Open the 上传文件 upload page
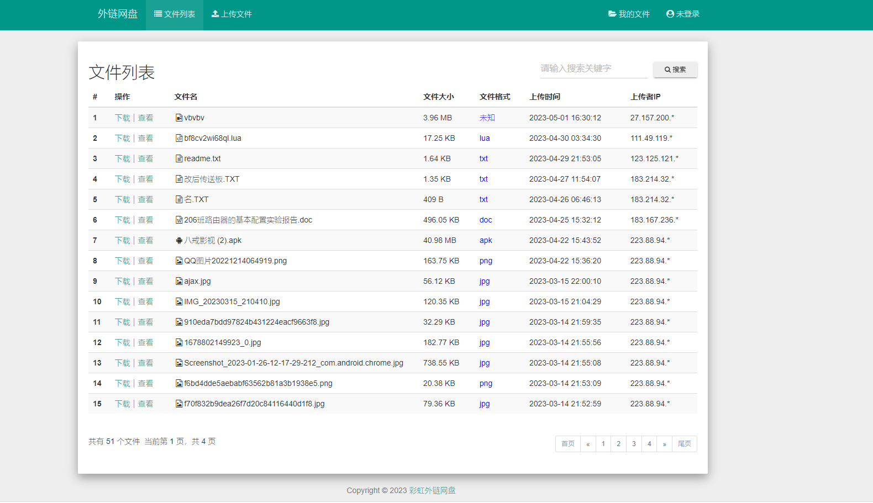This screenshot has height=503, width=873. pos(232,14)
